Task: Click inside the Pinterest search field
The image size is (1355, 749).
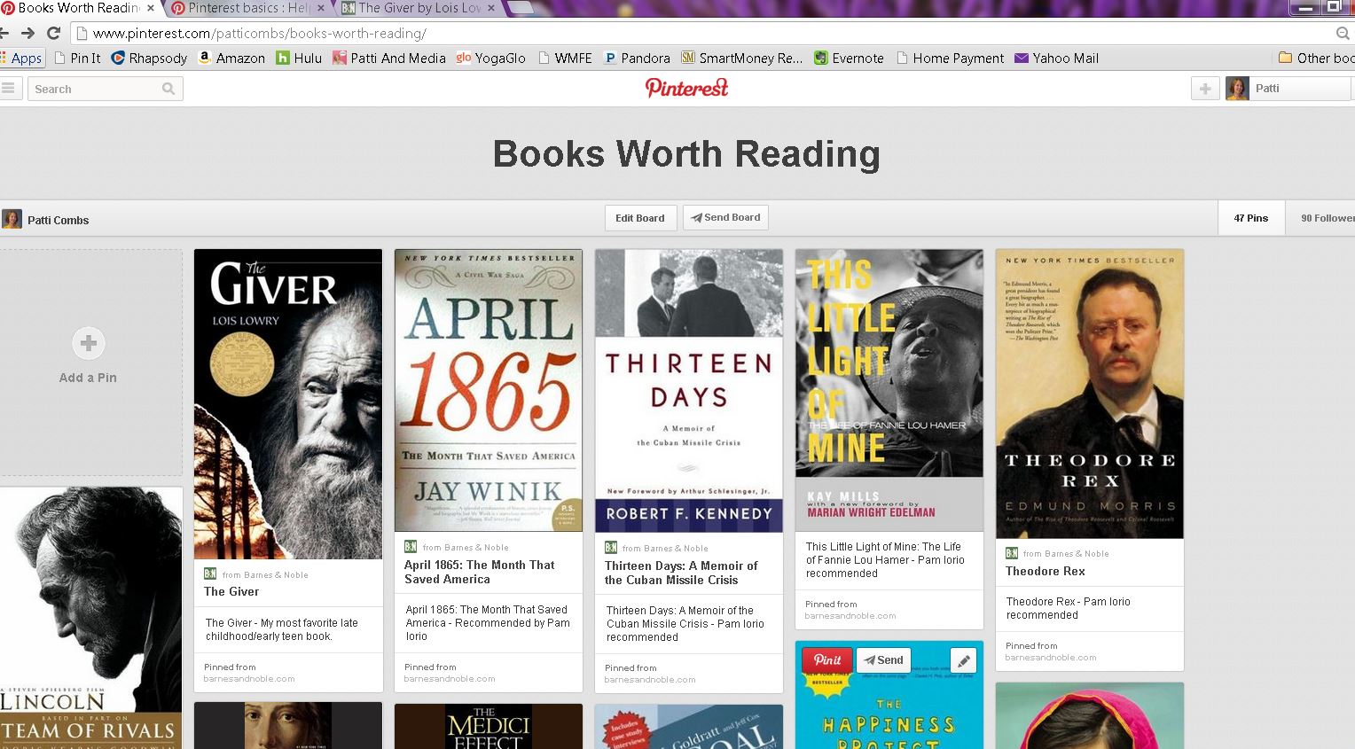Action: (93, 89)
